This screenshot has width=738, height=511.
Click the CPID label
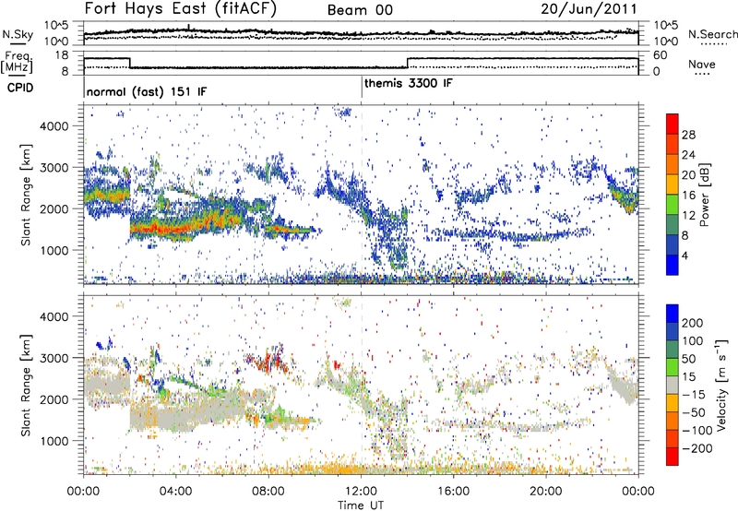tap(20, 88)
